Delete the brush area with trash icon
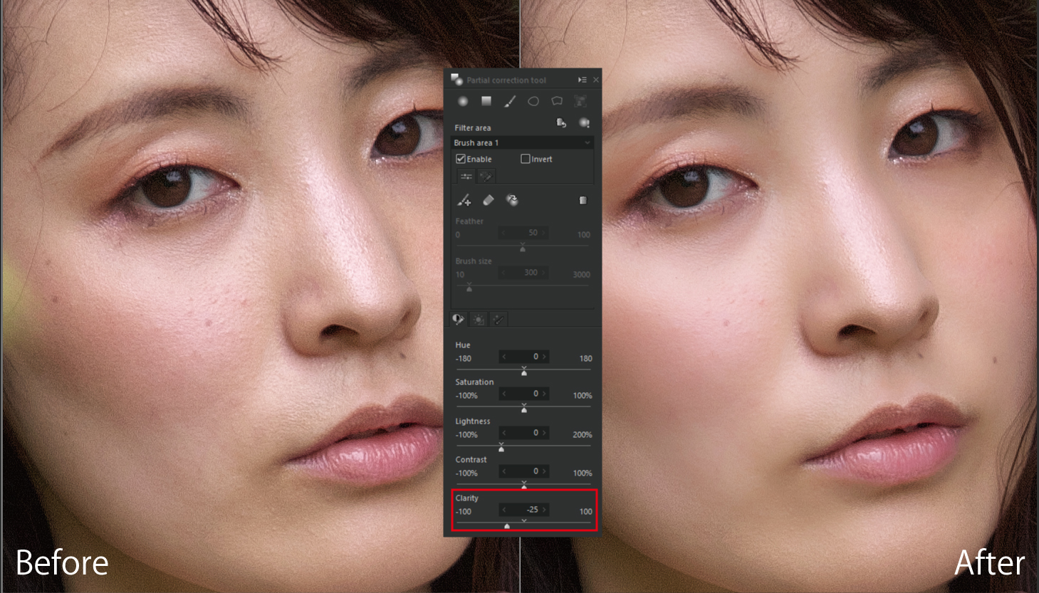 tap(583, 201)
